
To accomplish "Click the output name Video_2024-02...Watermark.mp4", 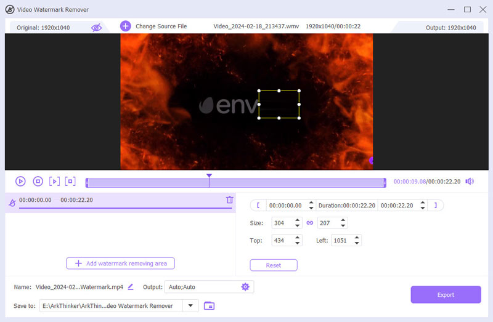I will pos(79,287).
